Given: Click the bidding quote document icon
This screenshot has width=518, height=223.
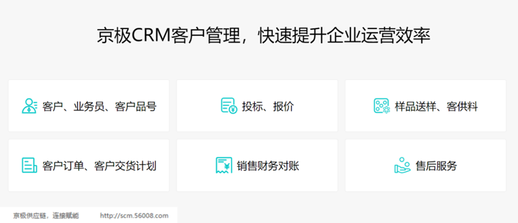Looking at the screenshot, I should (229, 106).
